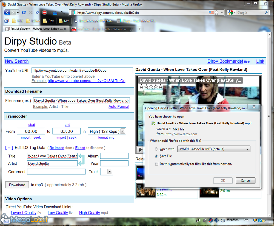Open the MLI bookmarks folder

(x=18, y=21)
